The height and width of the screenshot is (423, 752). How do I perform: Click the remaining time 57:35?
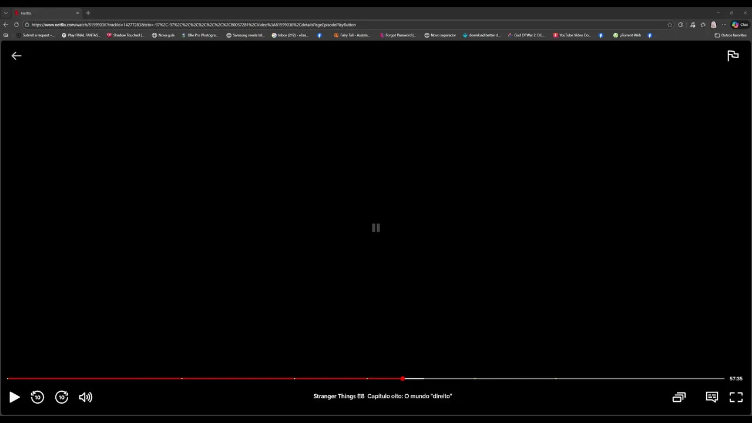click(x=736, y=379)
